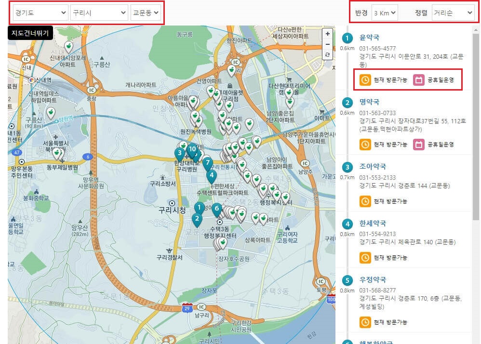
Task: Select phone number 031-563-0733
Action: click(x=377, y=113)
